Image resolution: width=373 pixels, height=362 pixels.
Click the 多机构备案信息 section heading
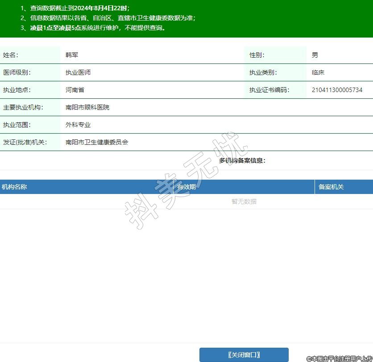point(242,160)
